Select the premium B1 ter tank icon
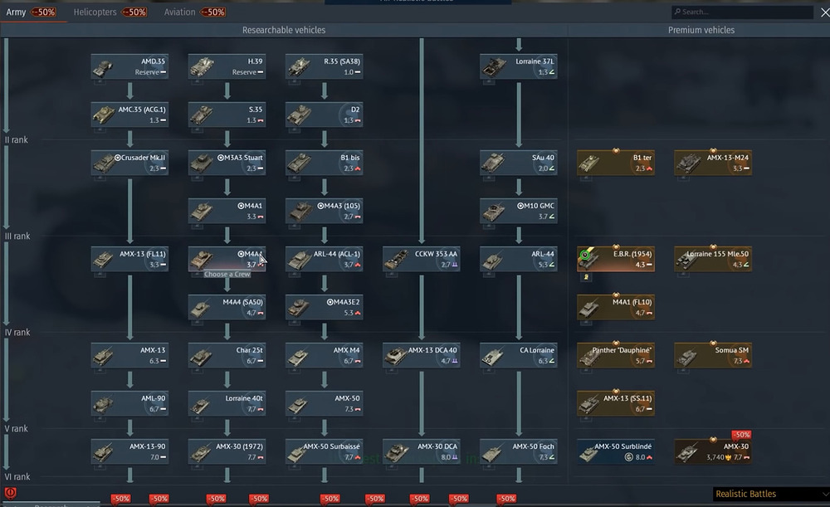 (x=589, y=163)
